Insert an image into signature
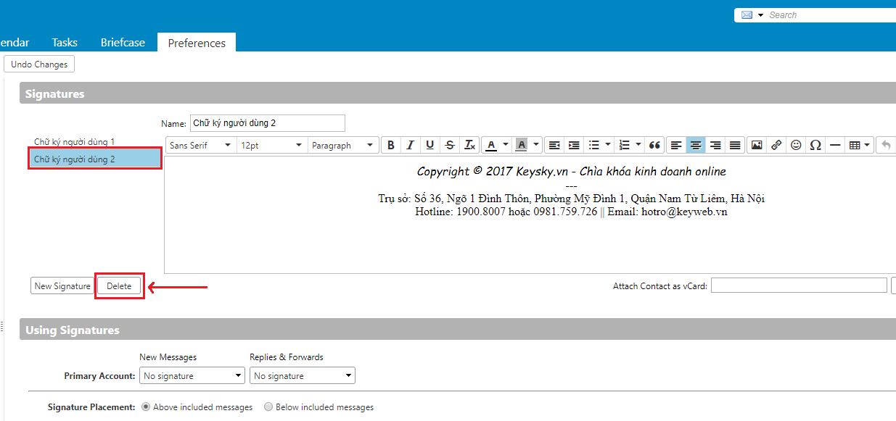 point(757,145)
